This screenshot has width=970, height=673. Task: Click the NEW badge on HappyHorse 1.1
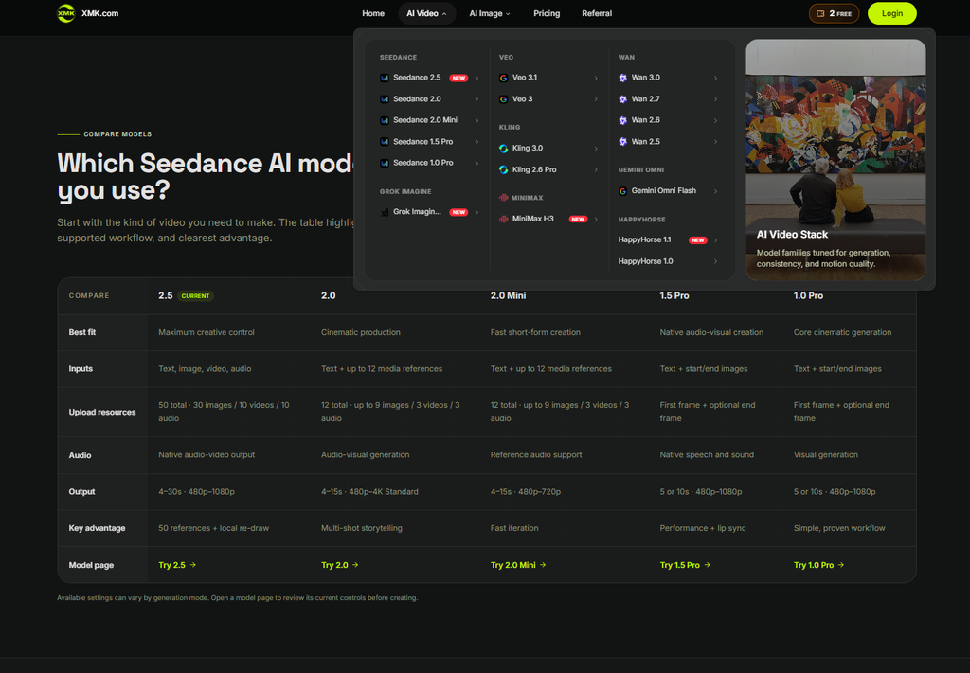point(698,239)
